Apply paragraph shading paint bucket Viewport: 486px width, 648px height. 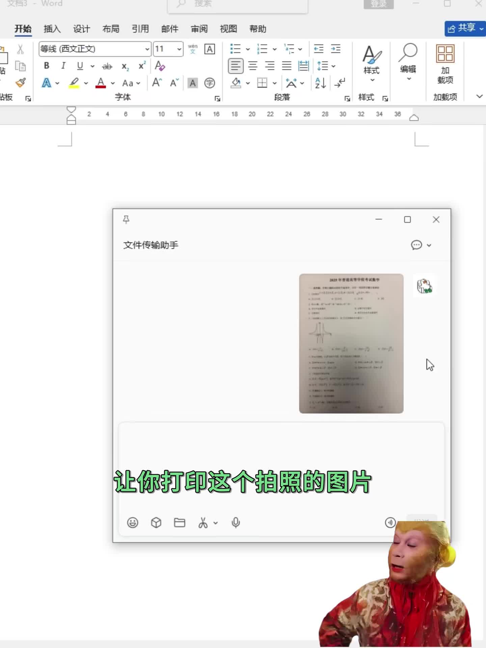[x=236, y=83]
